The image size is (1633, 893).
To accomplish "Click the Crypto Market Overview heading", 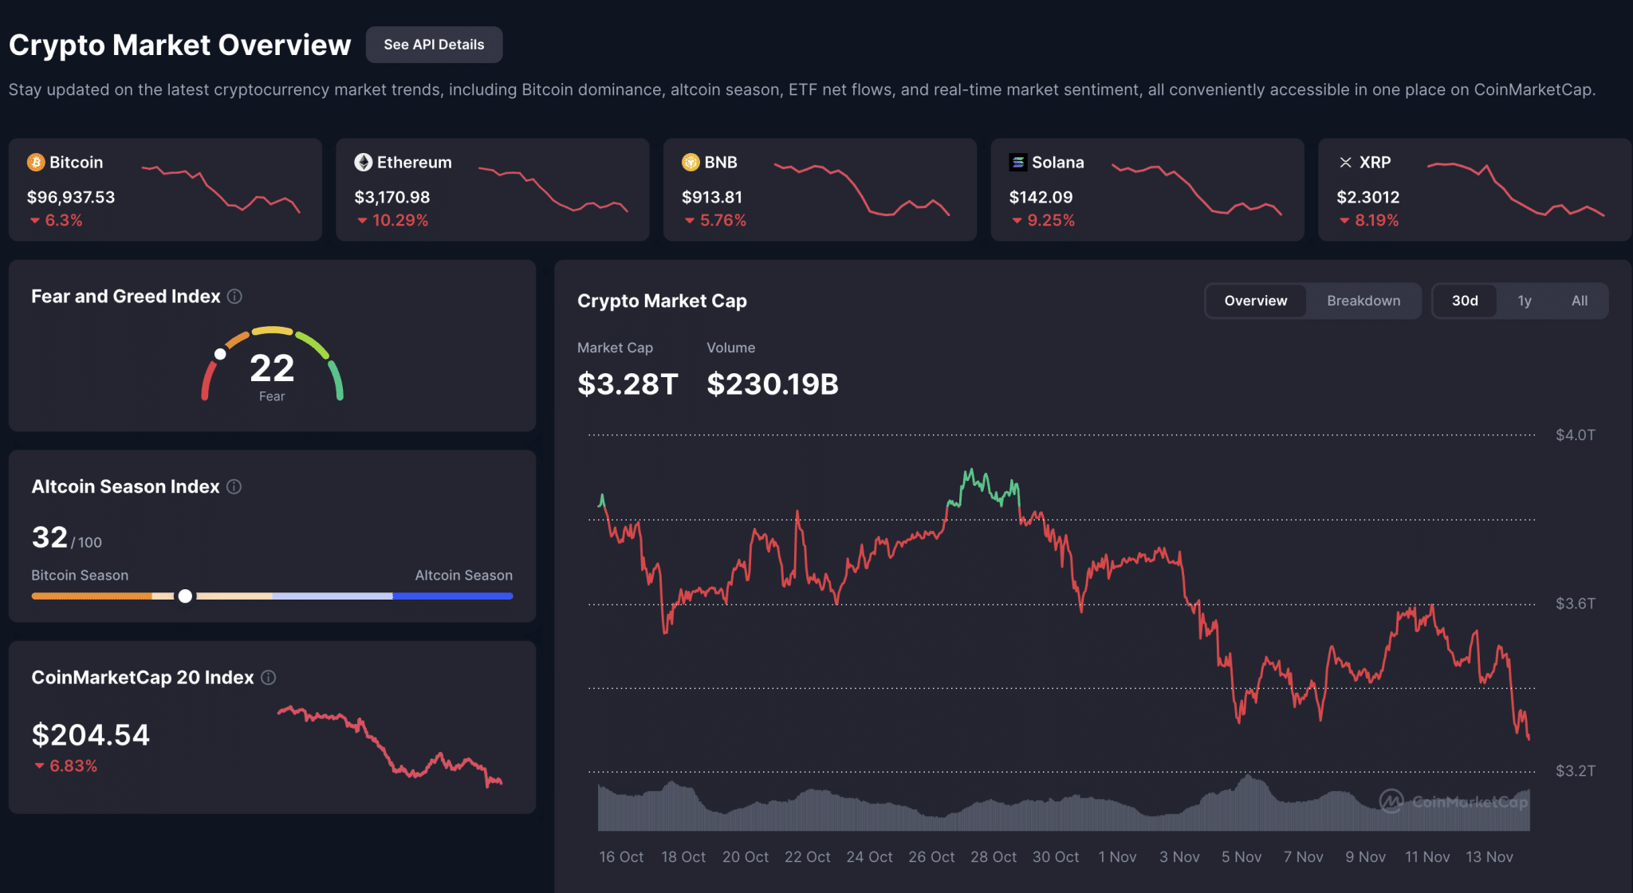I will coord(179,45).
